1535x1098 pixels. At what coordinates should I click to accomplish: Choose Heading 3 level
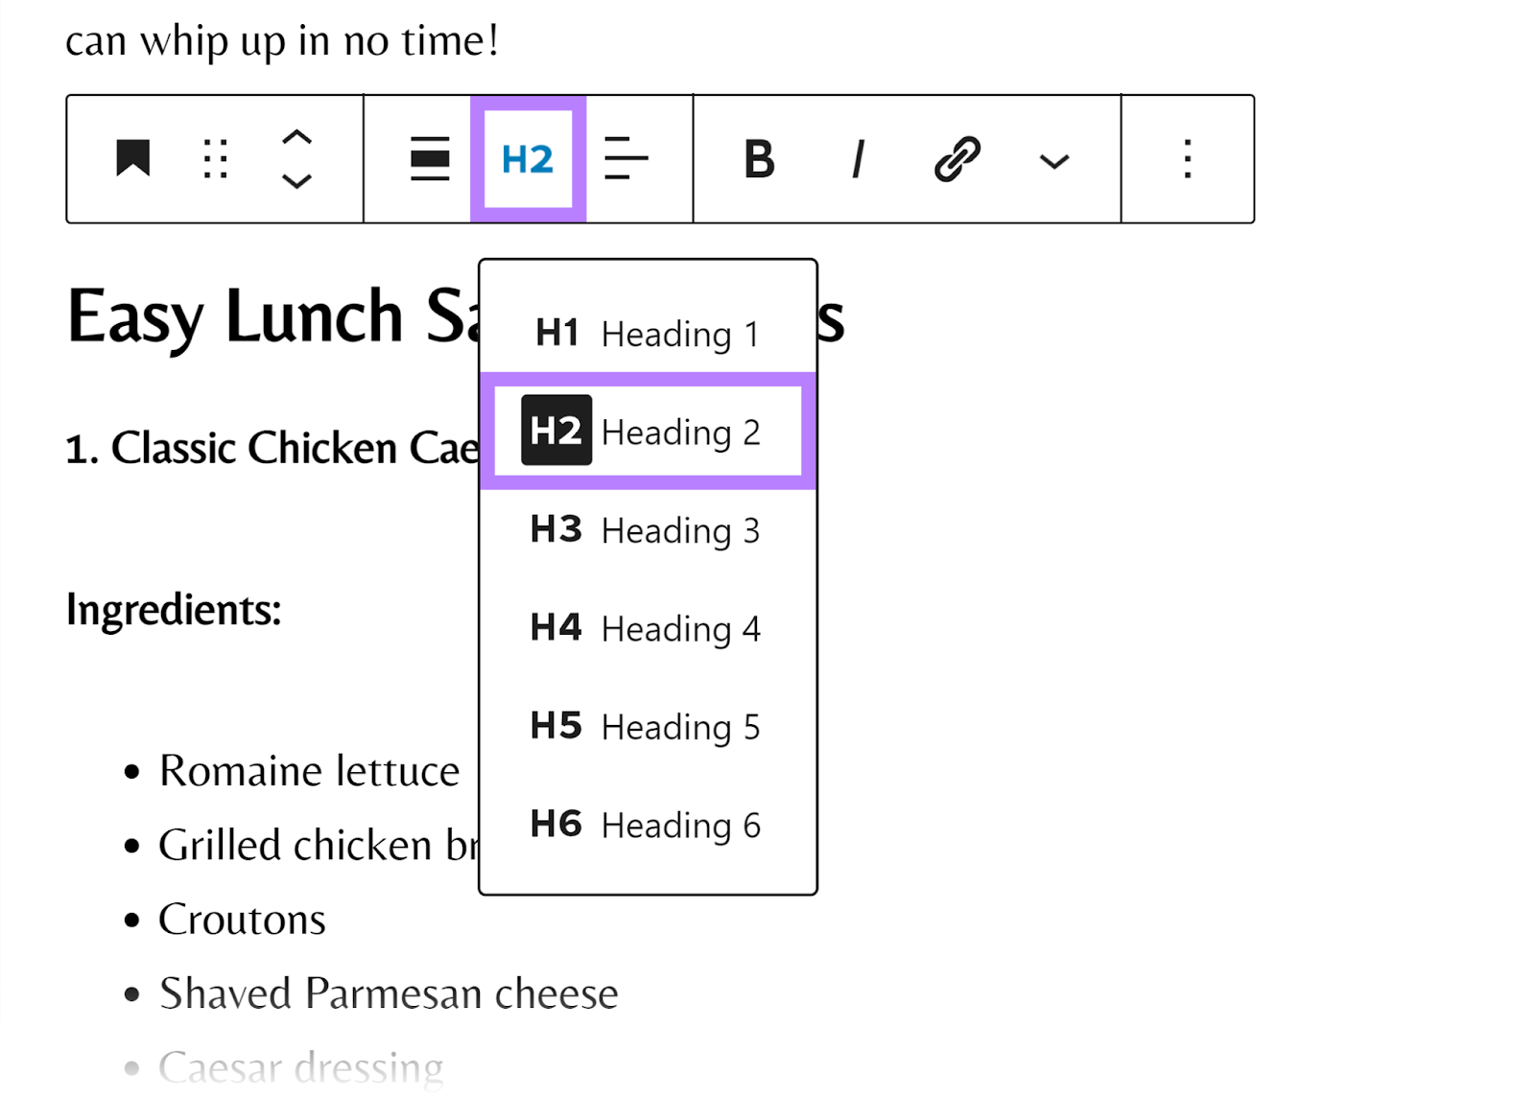coord(648,530)
